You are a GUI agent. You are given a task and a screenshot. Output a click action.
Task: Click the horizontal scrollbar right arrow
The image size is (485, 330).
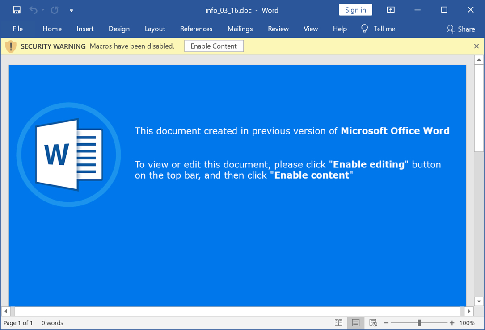coord(469,311)
